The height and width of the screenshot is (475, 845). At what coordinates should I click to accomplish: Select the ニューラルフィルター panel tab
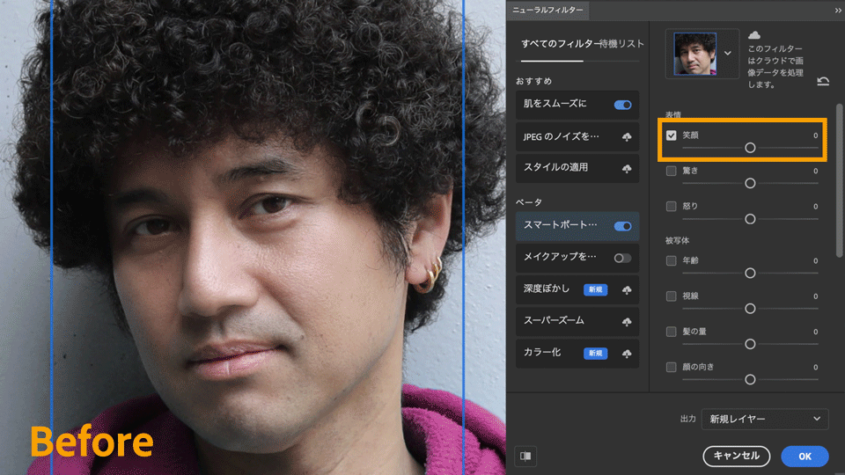click(x=547, y=10)
